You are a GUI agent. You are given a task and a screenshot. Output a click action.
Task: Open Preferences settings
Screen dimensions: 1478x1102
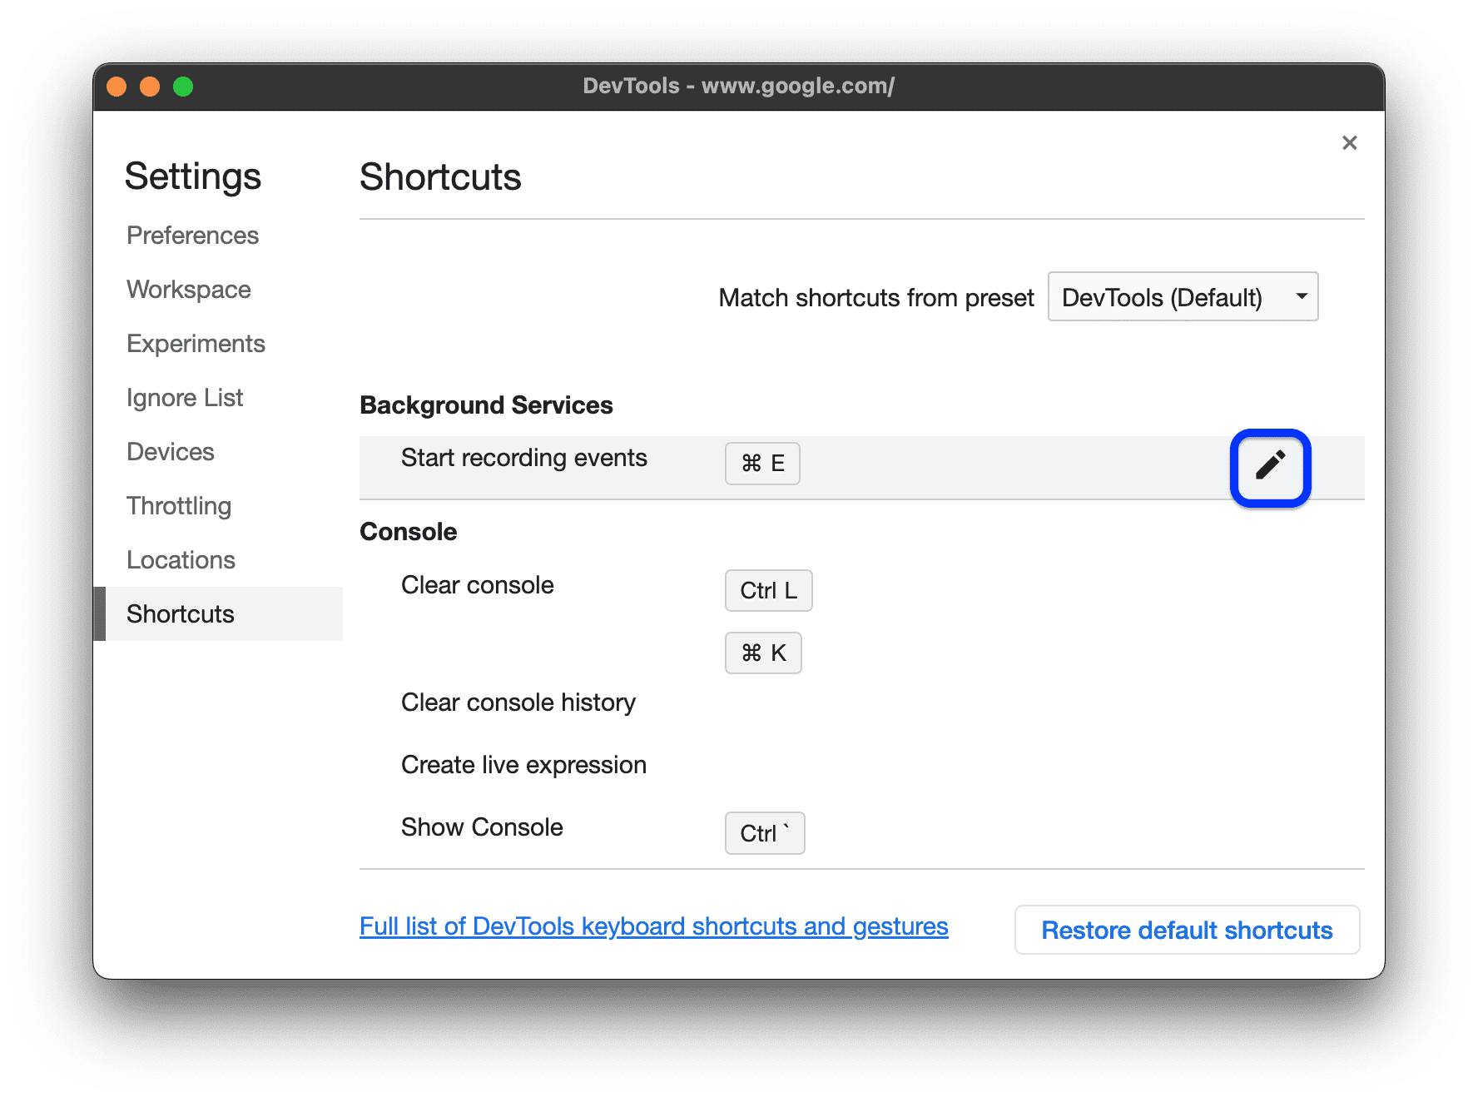[x=192, y=235]
